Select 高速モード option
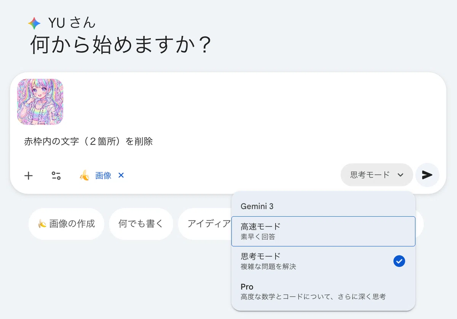The width and height of the screenshot is (457, 319). 323,231
